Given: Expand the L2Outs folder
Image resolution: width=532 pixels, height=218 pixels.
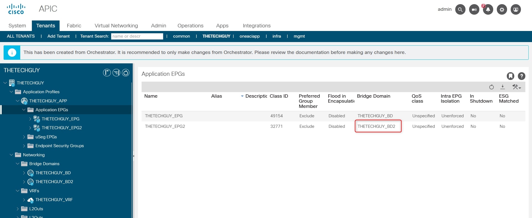Looking at the screenshot, I should [18, 209].
